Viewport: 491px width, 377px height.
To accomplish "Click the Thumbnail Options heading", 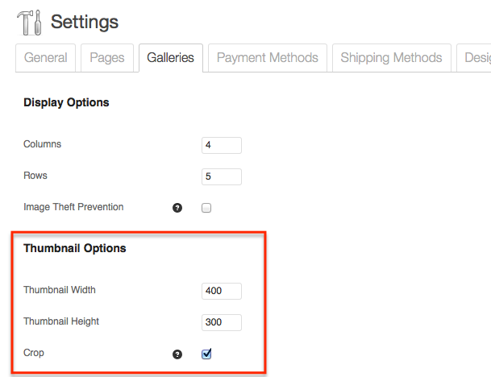I will coord(74,248).
